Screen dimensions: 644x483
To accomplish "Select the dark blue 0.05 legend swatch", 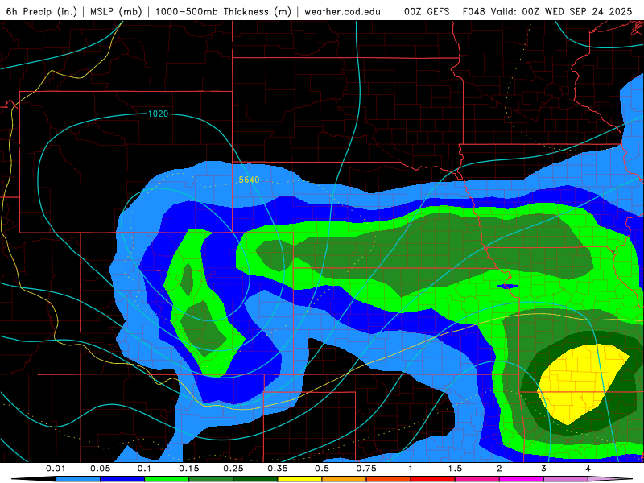I will pyautogui.click(x=122, y=479).
